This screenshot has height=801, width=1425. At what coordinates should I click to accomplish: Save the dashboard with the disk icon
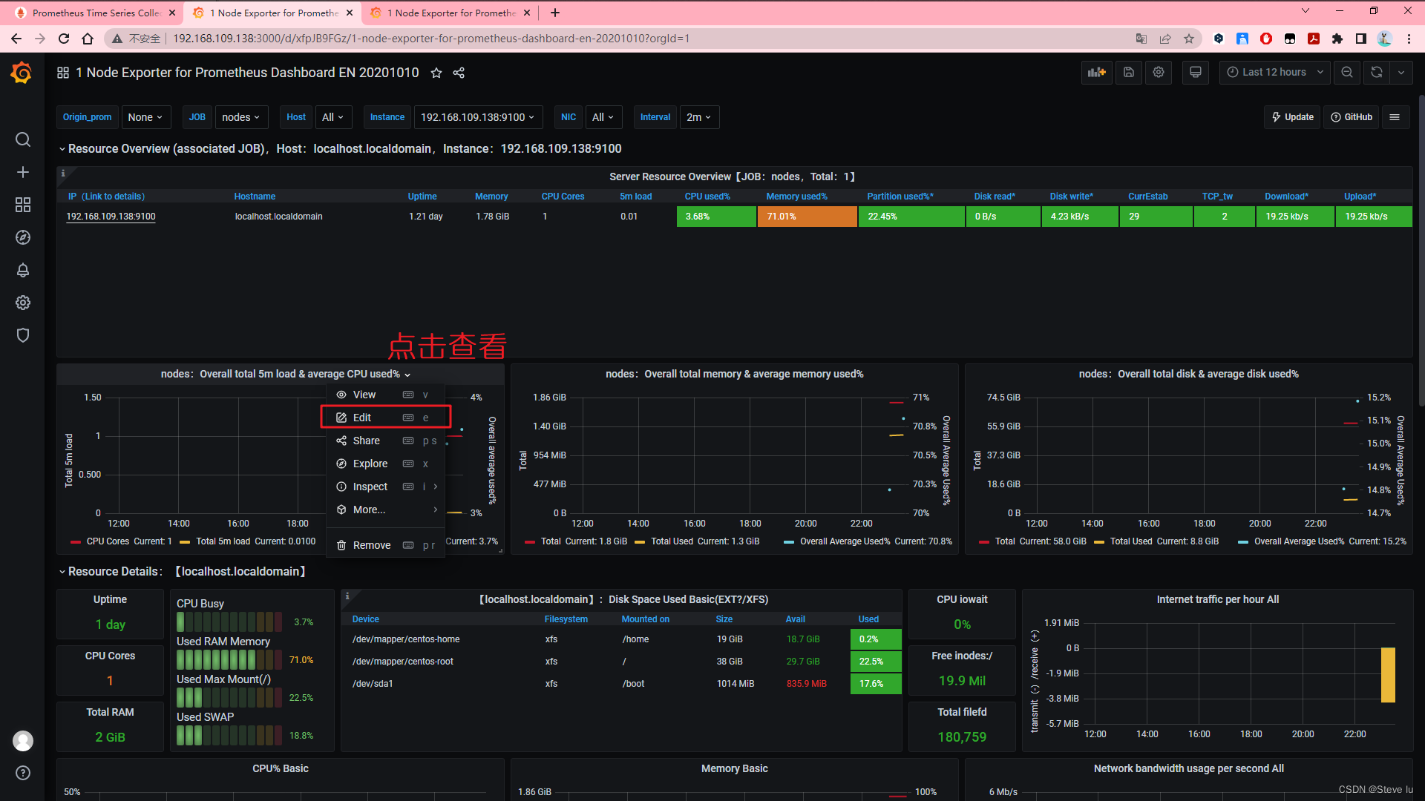(x=1129, y=72)
